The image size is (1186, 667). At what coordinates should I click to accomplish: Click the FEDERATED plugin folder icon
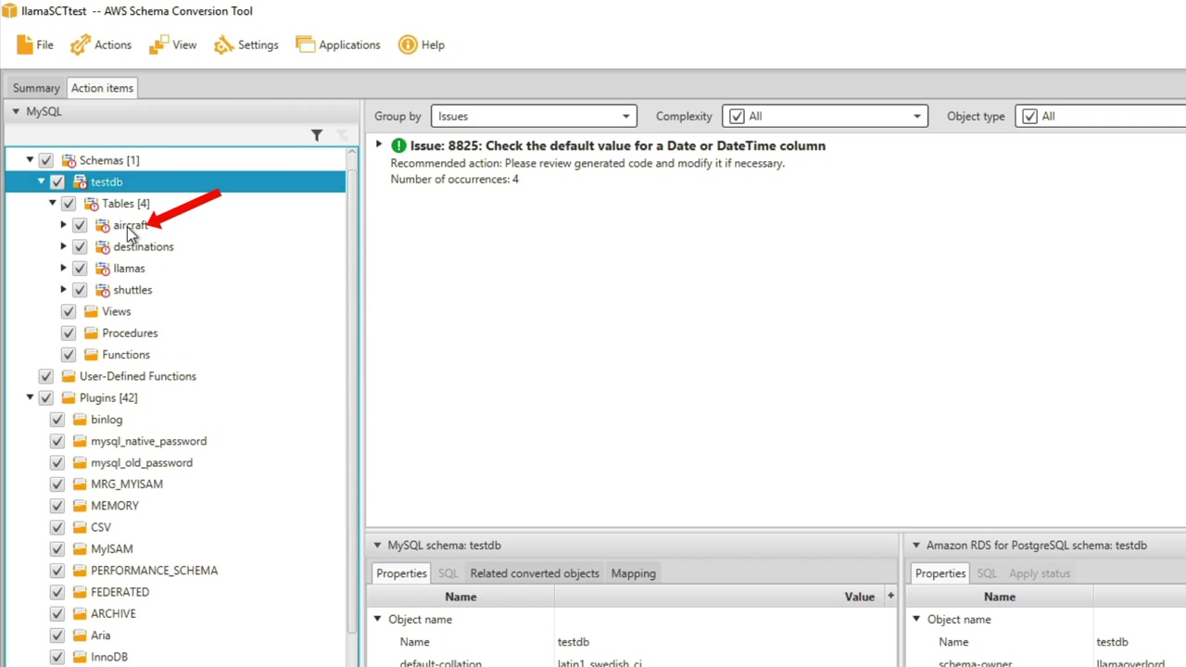(x=80, y=593)
